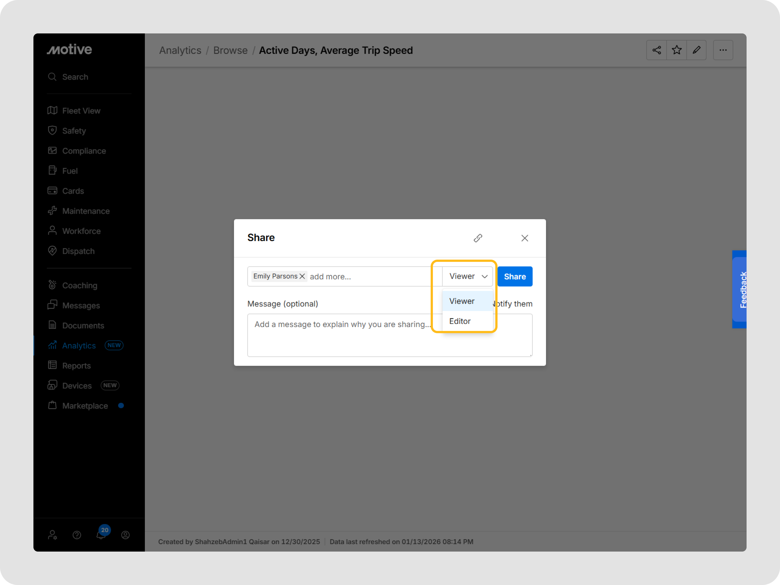
Task: Open the more options ellipsis menu
Action: (723, 50)
